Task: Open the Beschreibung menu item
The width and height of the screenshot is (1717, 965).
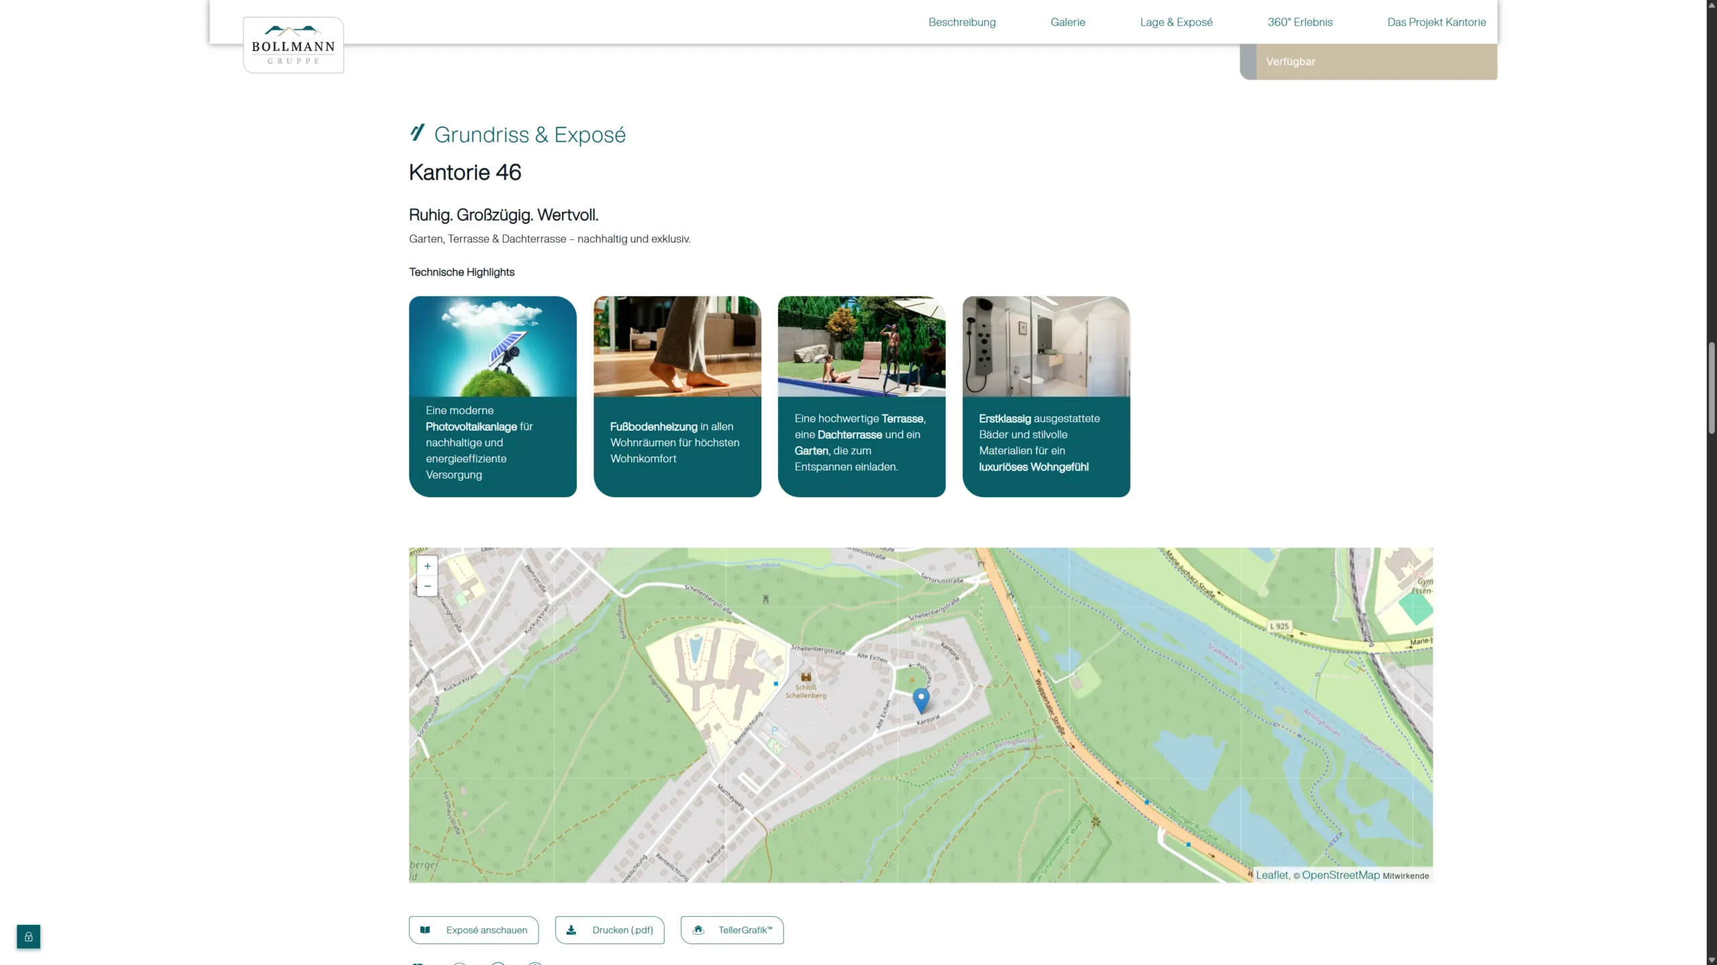Action: 962,22
